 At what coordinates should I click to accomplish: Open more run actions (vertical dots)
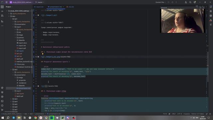[x=176, y=2]
